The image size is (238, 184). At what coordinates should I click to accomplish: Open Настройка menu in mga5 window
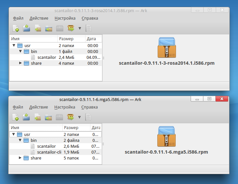[x=65, y=107]
